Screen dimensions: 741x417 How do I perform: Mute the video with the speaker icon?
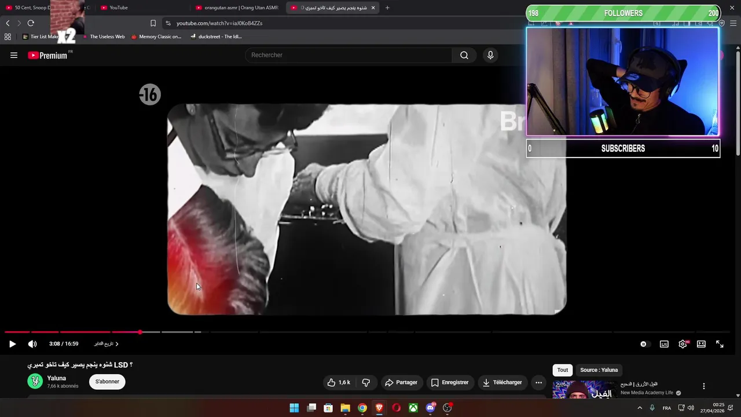click(32, 344)
